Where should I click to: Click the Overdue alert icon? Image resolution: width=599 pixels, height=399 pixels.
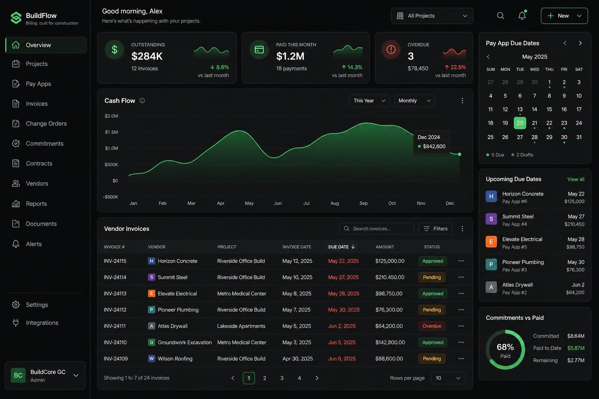391,49
